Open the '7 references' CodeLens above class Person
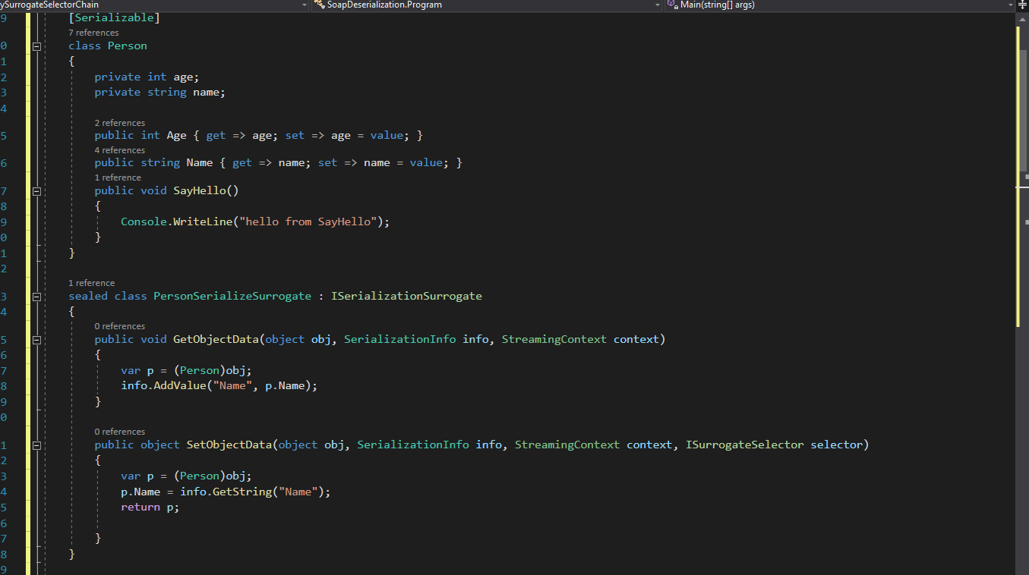The height and width of the screenshot is (575, 1029). (x=93, y=33)
